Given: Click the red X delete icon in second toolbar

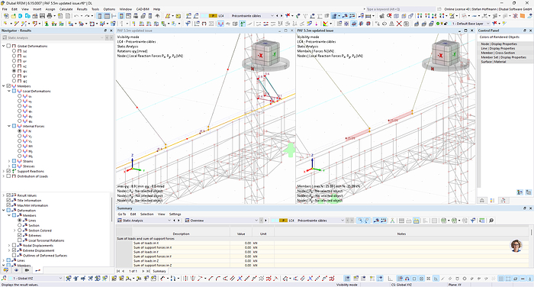Looking at the screenshot, I should point(399,24).
